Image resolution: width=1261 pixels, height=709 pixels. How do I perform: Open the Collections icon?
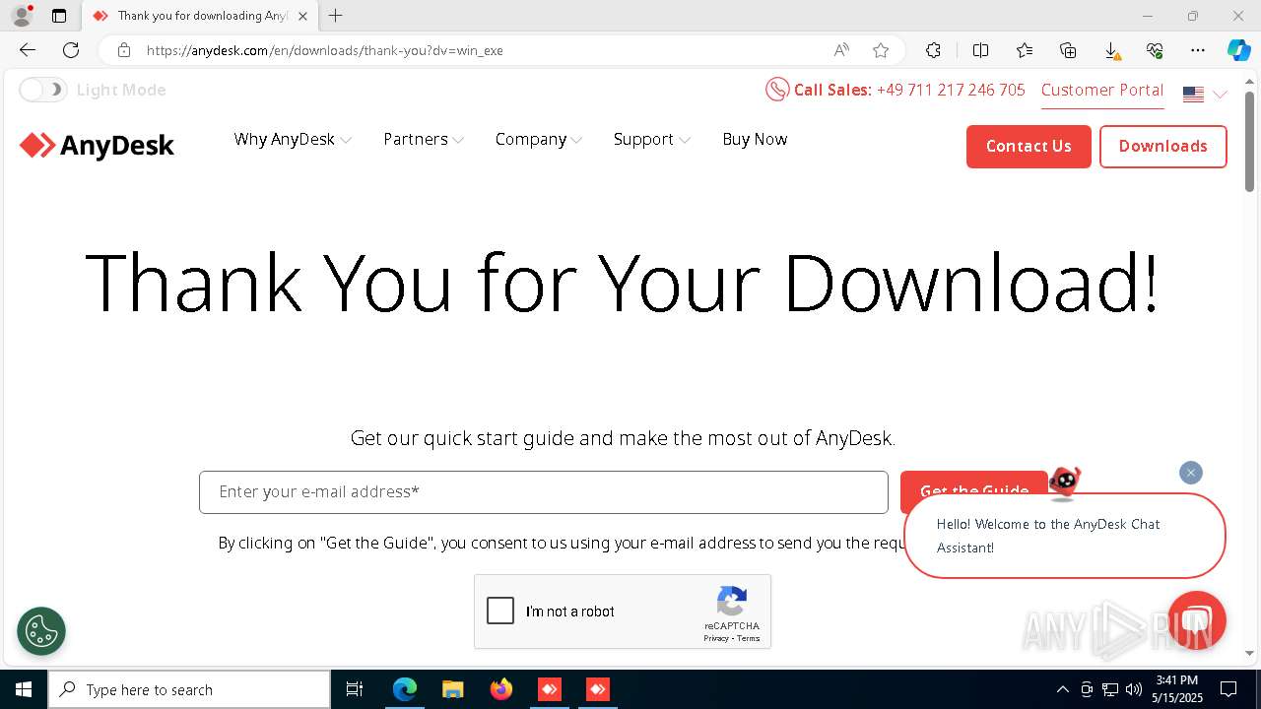pos(1068,50)
